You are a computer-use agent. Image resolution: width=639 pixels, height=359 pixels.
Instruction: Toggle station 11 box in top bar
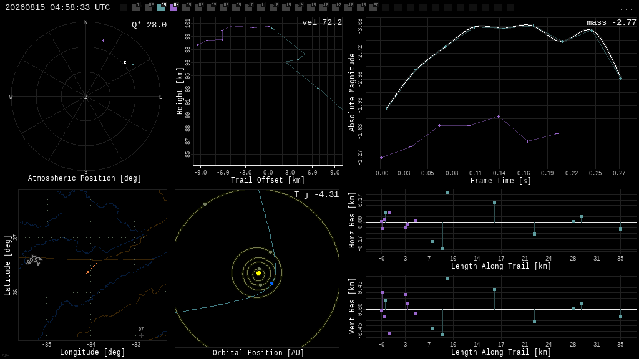pos(261,7)
